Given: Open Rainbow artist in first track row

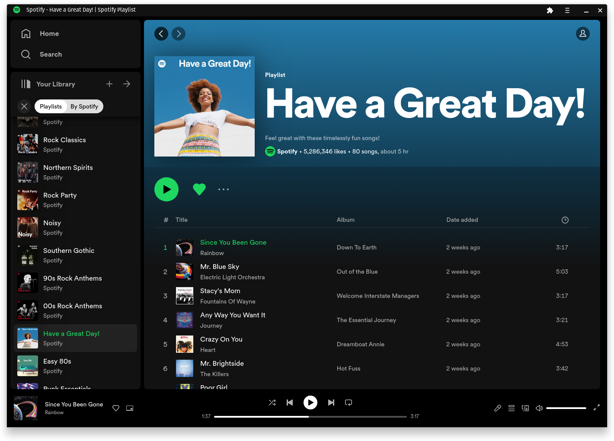Looking at the screenshot, I should point(212,253).
